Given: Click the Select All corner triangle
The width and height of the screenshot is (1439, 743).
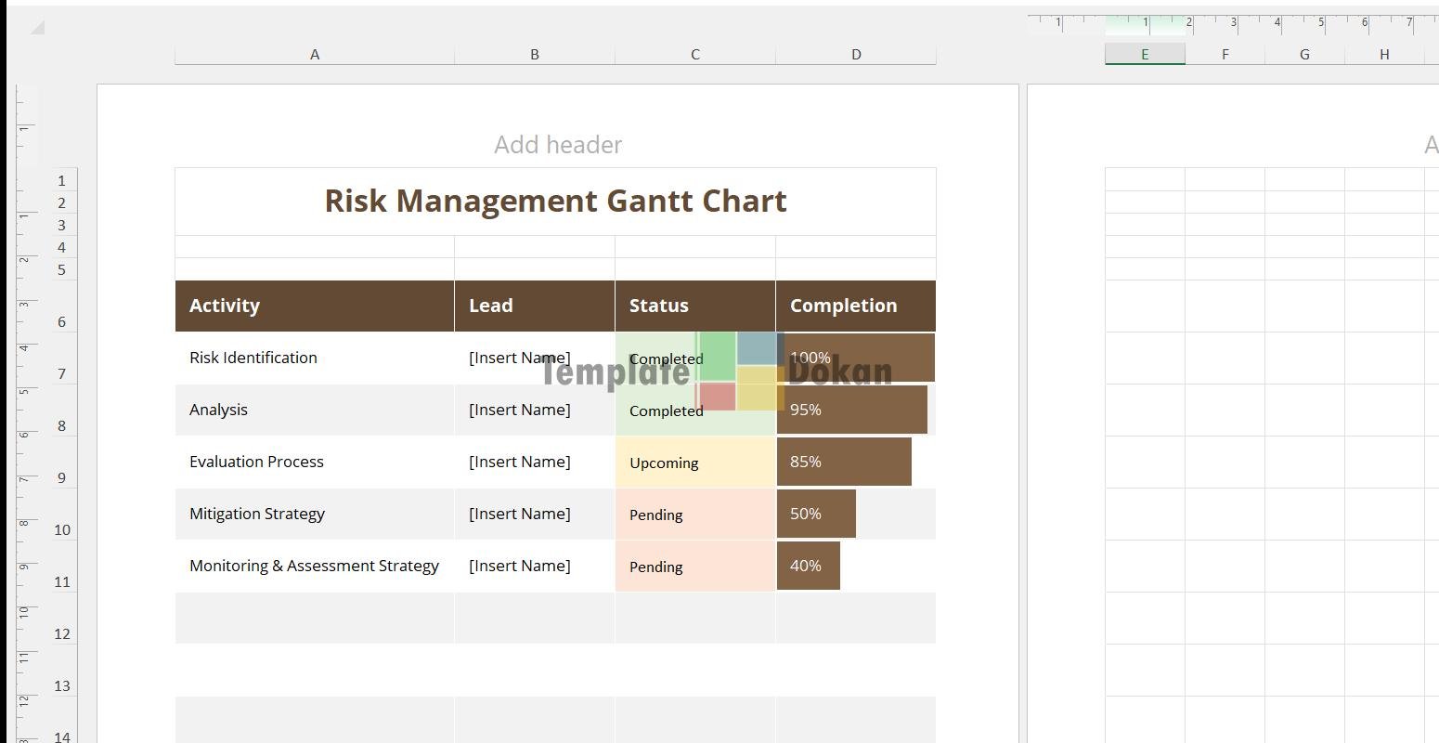Looking at the screenshot, I should click(37, 28).
